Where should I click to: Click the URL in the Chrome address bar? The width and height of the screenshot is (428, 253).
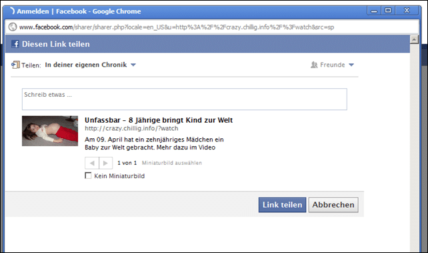click(x=176, y=27)
